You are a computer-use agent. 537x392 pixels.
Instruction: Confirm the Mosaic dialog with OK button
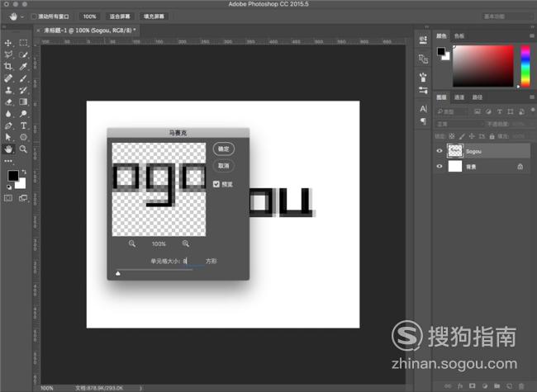pyautogui.click(x=224, y=149)
